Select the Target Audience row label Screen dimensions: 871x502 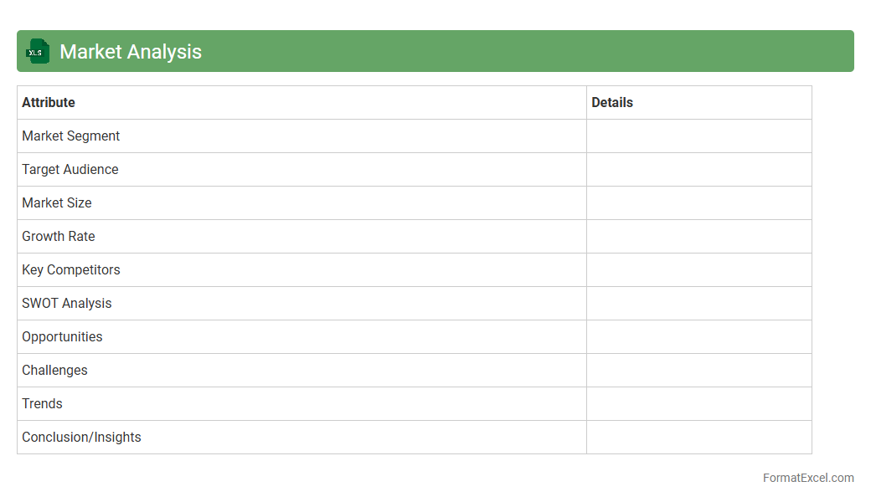click(x=70, y=169)
